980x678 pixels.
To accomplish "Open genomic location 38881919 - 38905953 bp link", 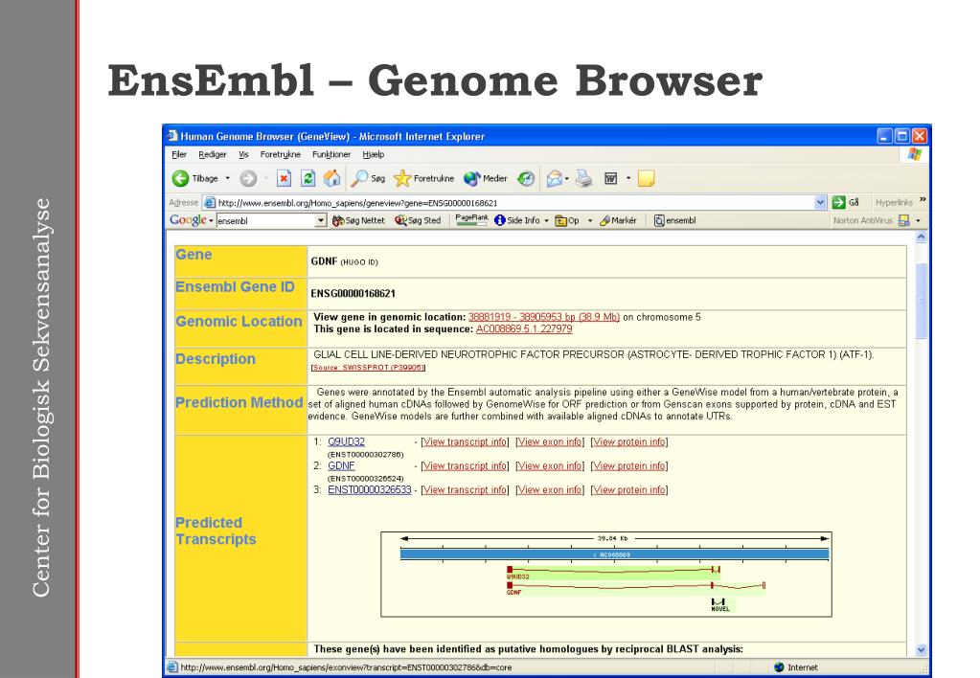I will (544, 317).
